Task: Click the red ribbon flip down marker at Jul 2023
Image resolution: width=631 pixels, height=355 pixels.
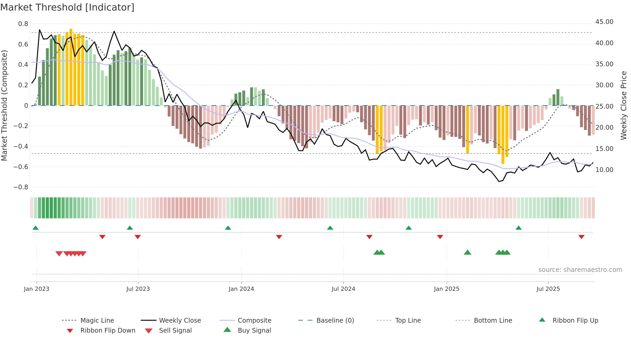Action: [x=138, y=237]
